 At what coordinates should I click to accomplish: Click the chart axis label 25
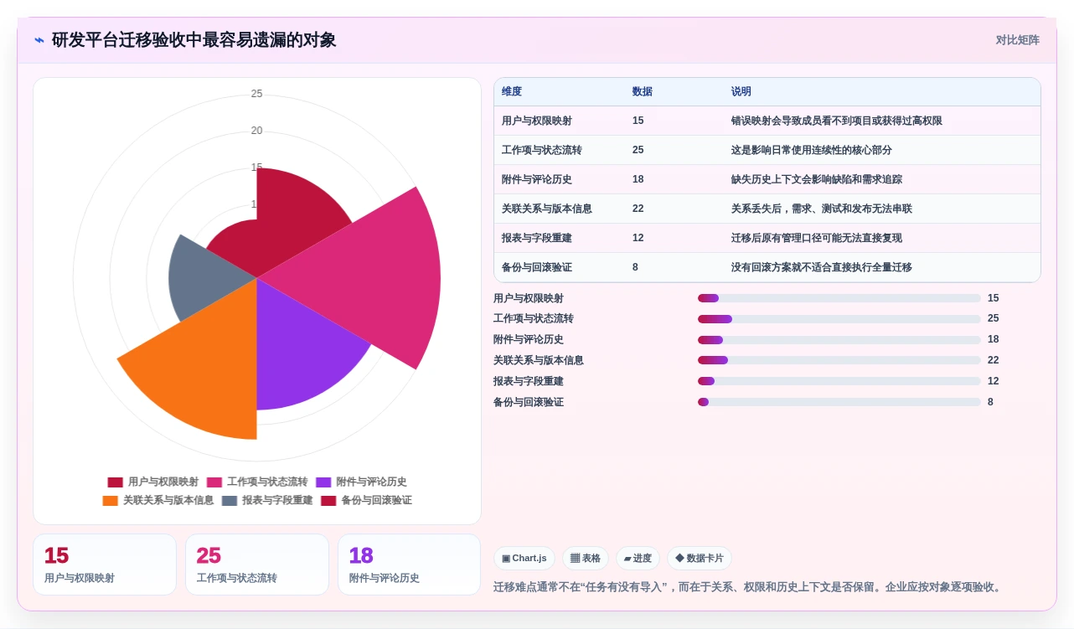[x=256, y=94]
